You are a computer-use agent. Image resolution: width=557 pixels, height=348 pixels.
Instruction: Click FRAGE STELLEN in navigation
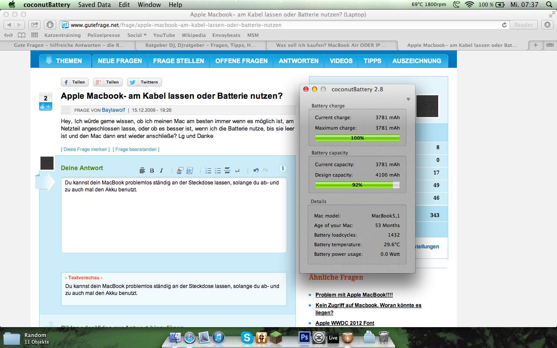[x=178, y=61]
